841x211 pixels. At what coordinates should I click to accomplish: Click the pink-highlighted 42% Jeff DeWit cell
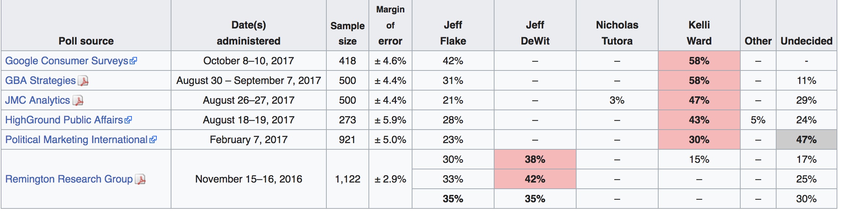[535, 179]
